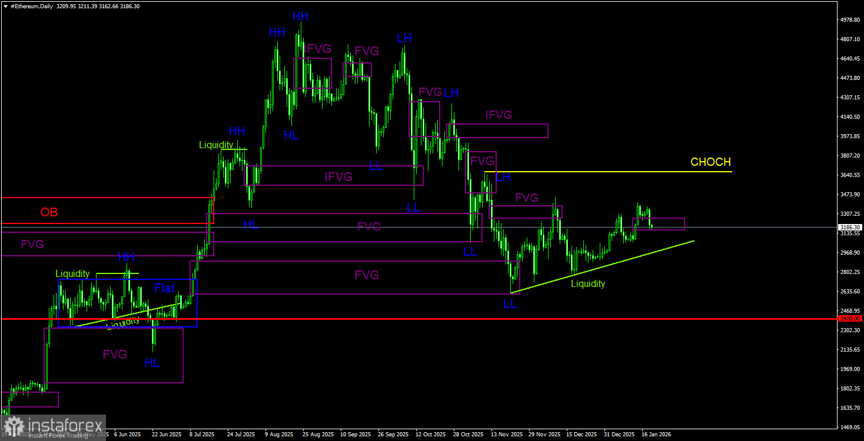Click the 2968.90 price axis value
864x441 pixels.
pos(850,252)
